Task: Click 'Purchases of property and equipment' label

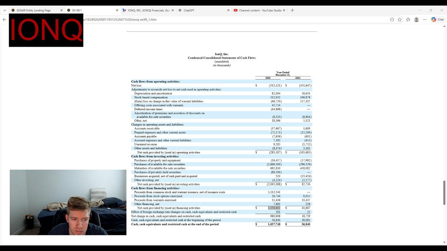Action: click(157, 160)
